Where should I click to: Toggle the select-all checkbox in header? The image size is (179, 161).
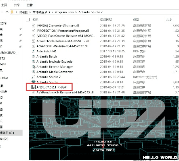click(28, 20)
